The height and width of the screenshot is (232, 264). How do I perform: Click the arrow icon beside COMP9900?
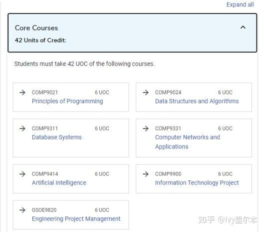tap(146, 174)
